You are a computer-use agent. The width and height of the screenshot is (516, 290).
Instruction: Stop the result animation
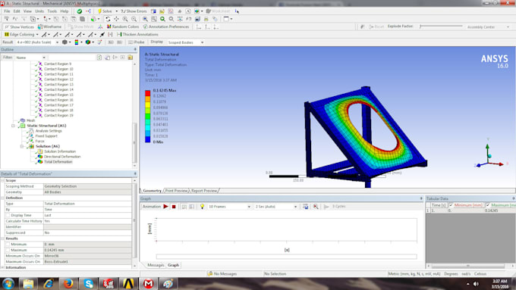(x=174, y=207)
